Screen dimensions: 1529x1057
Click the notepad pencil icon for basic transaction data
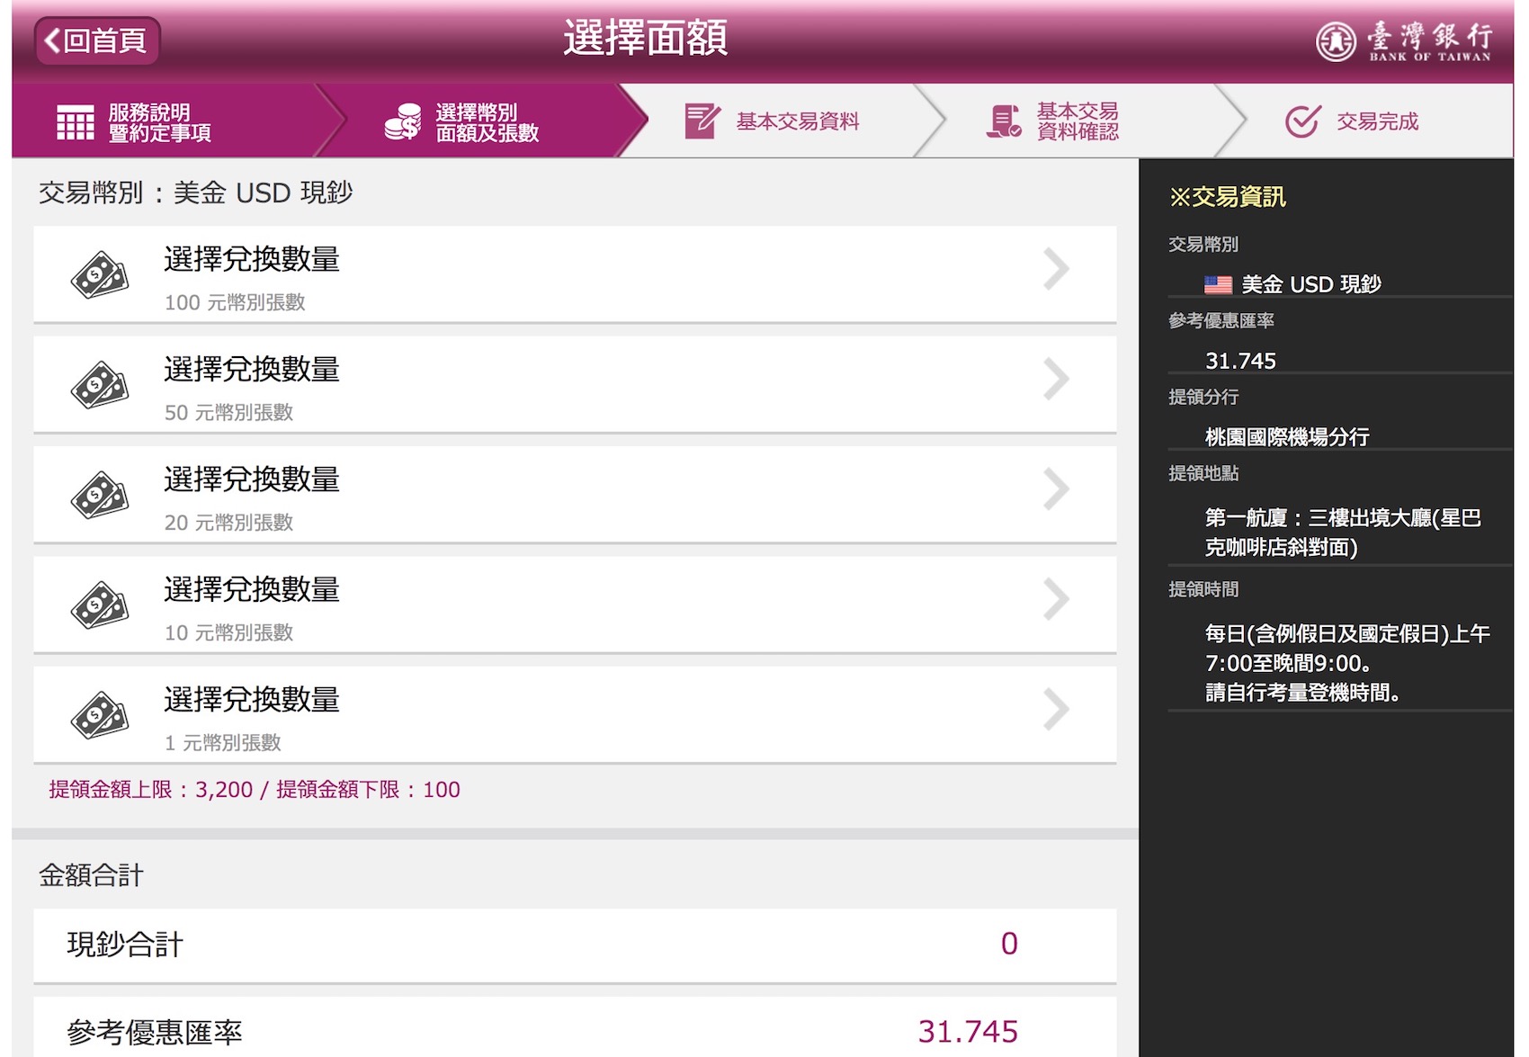click(x=702, y=121)
